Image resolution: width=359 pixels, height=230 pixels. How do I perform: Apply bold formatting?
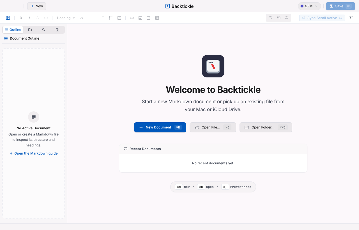click(x=21, y=18)
